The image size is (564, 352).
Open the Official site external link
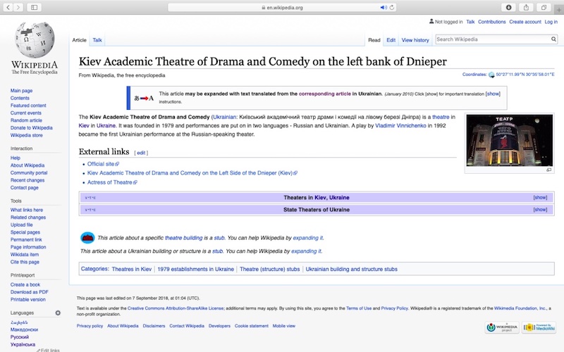tap(103, 164)
